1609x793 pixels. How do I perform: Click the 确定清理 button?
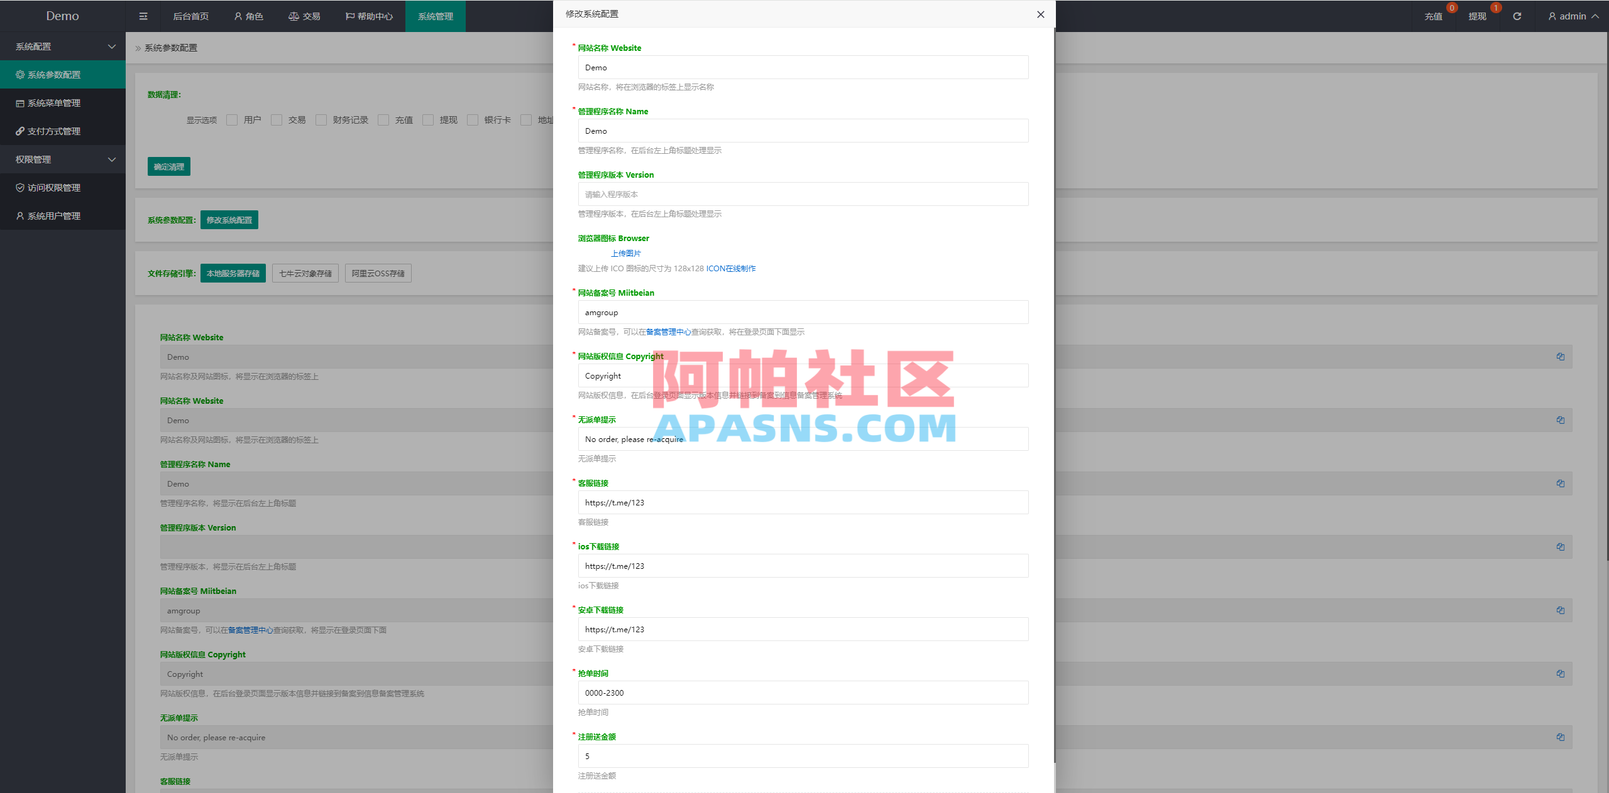168,166
